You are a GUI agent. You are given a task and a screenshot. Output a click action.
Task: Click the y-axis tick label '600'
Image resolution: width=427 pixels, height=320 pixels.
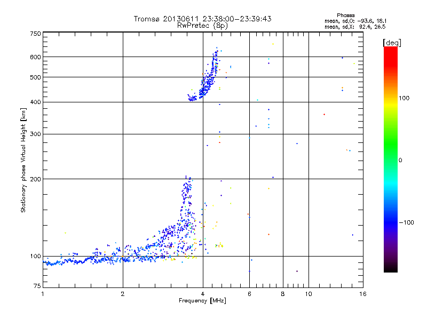(35, 57)
